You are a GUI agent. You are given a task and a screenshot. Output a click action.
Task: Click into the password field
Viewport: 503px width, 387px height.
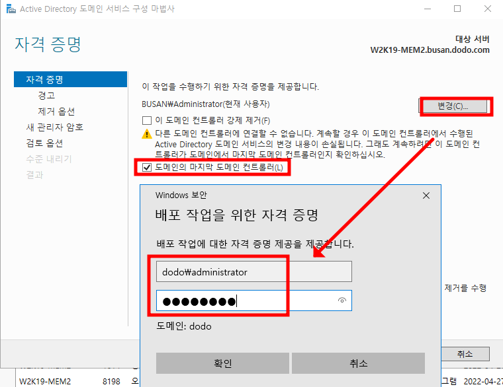(x=254, y=300)
